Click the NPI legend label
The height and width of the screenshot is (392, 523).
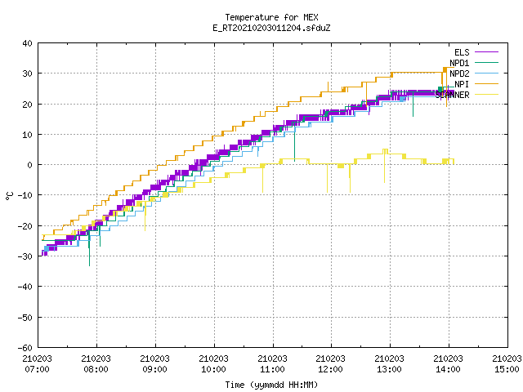pos(462,84)
